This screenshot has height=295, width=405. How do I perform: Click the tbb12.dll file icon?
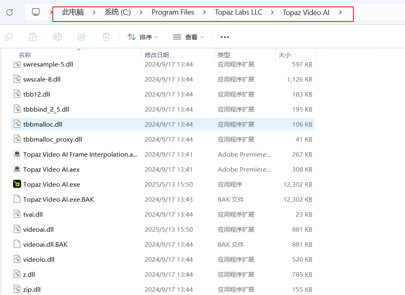click(x=17, y=94)
